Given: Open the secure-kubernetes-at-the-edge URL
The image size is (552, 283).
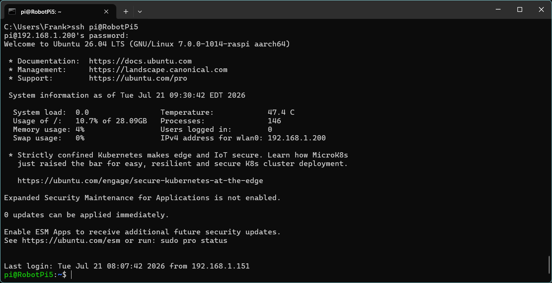Looking at the screenshot, I should pos(140,180).
